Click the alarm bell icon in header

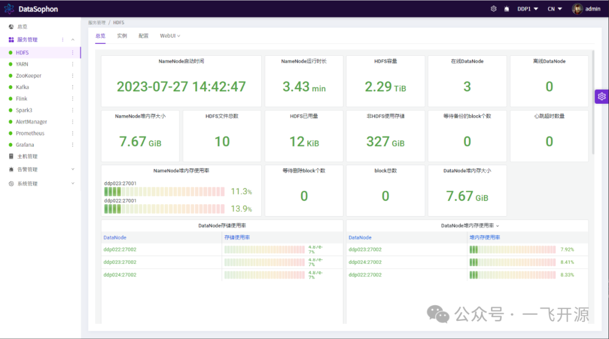coord(506,9)
